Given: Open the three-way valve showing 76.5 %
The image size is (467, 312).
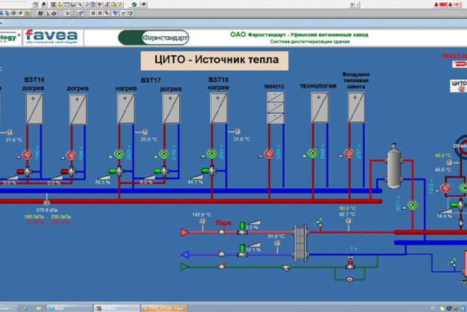Looking at the screenshot, I should 116,171.
